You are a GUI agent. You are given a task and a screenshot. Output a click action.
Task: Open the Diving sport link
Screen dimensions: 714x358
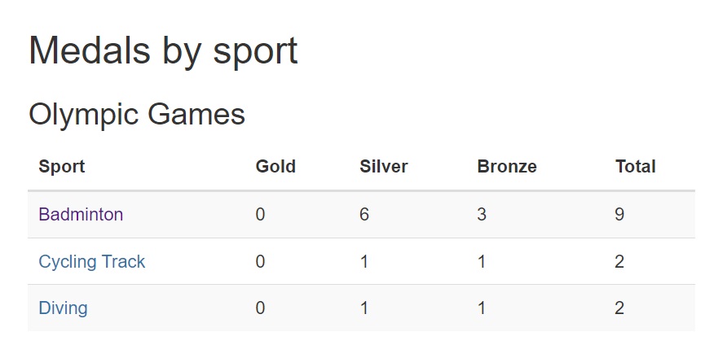pos(64,308)
